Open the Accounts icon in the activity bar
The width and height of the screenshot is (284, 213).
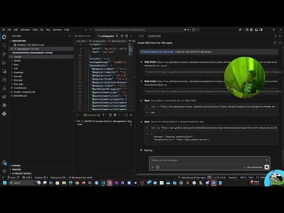pos(4,162)
